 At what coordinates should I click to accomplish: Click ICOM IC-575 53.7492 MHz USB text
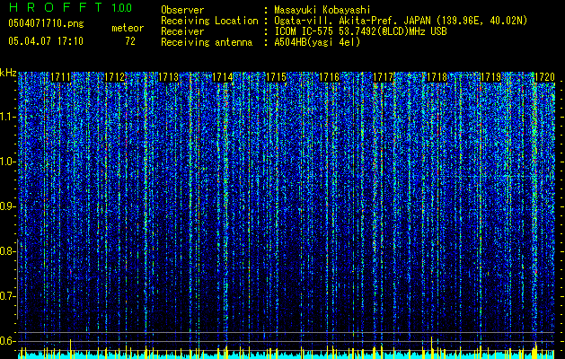click(x=361, y=31)
